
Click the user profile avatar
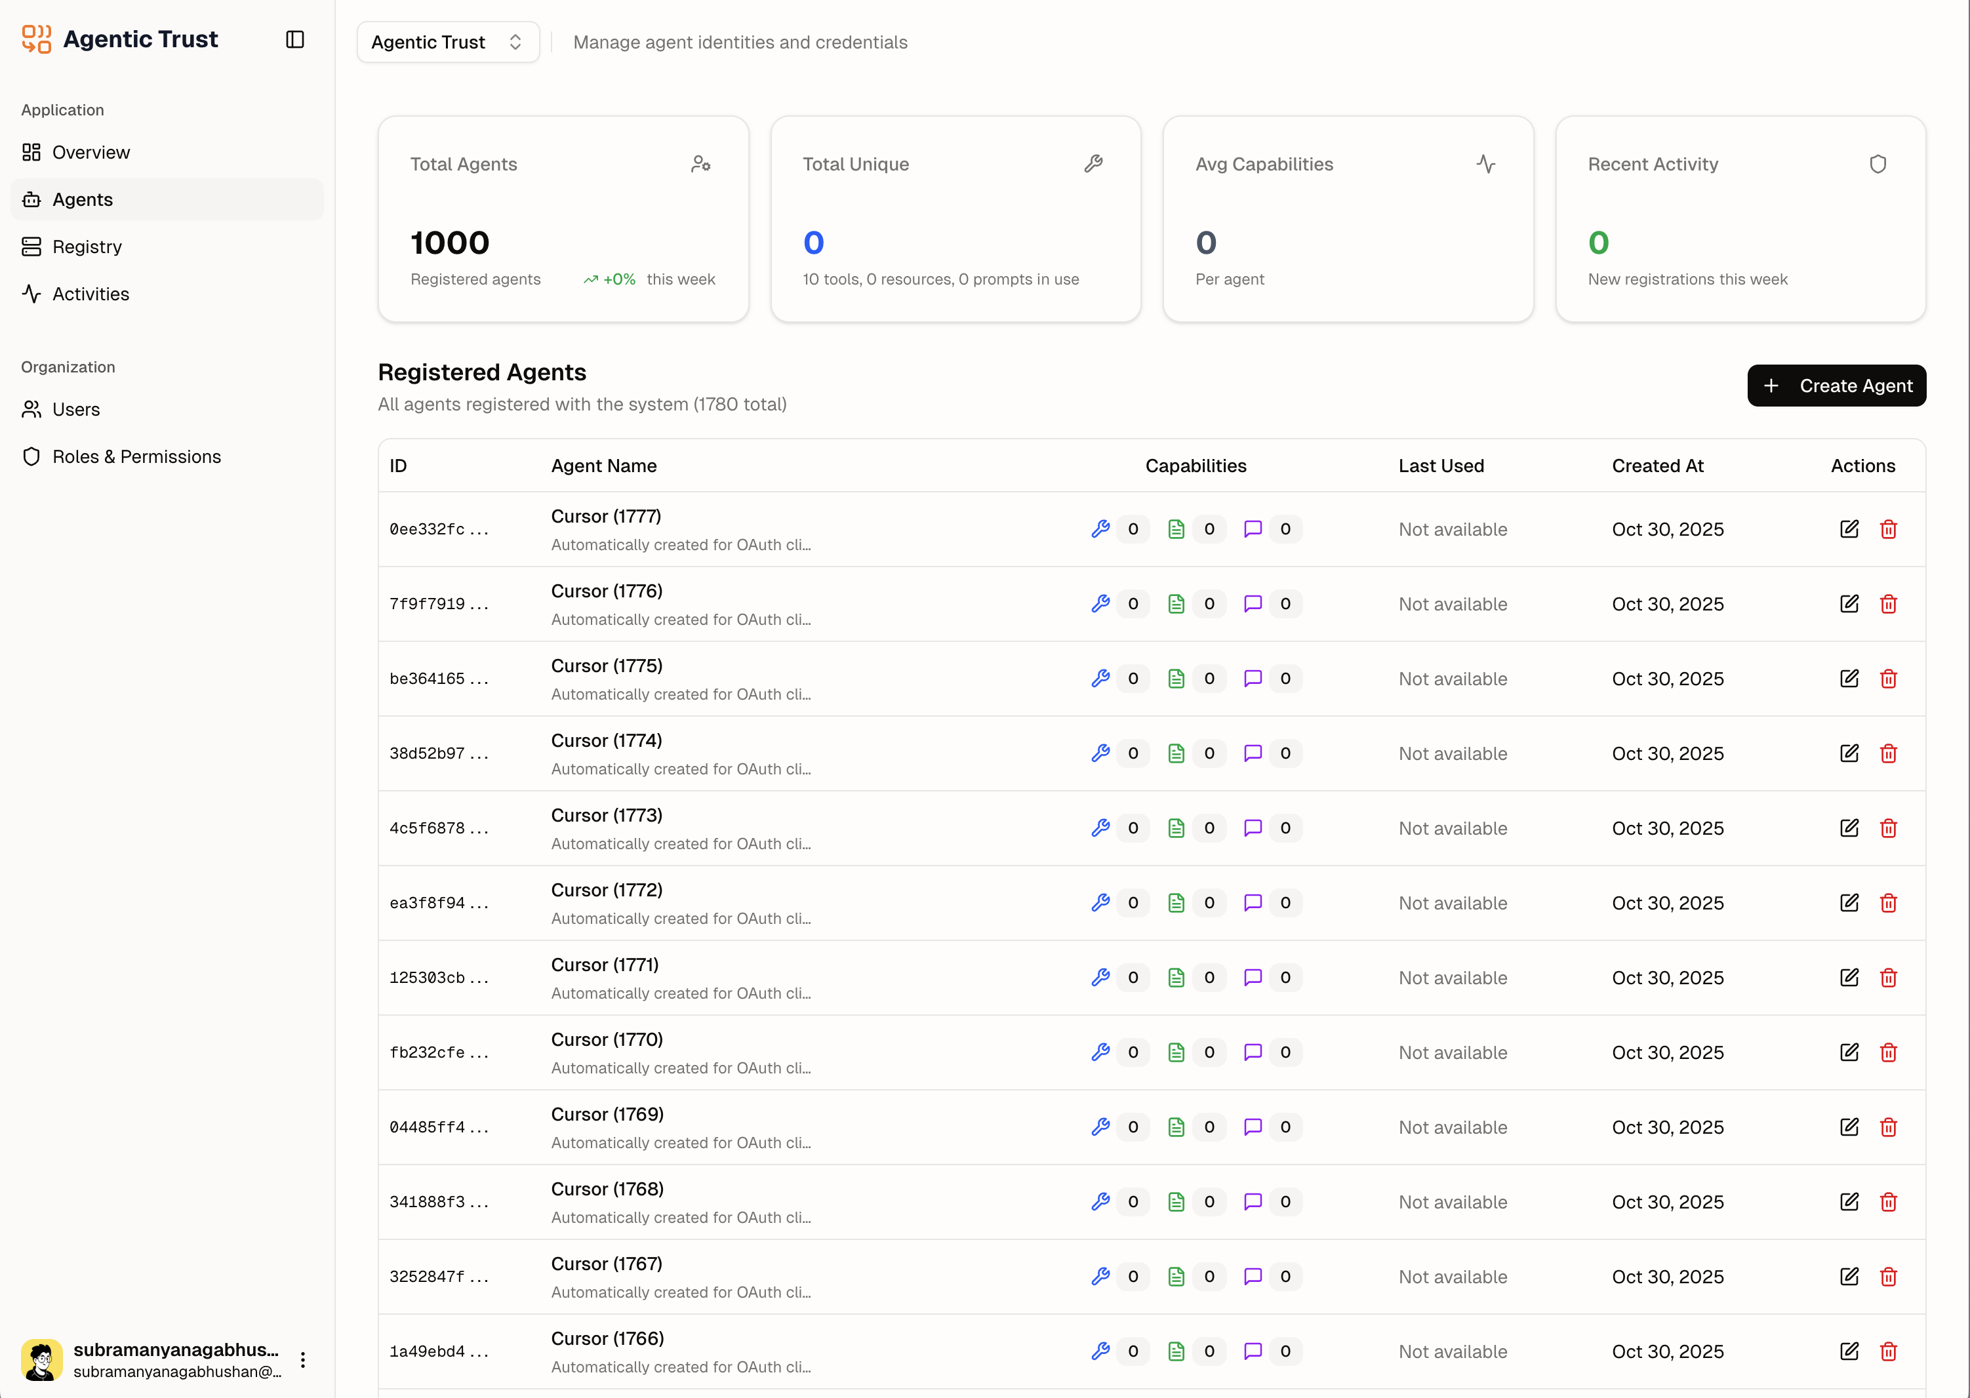pyautogui.click(x=41, y=1360)
